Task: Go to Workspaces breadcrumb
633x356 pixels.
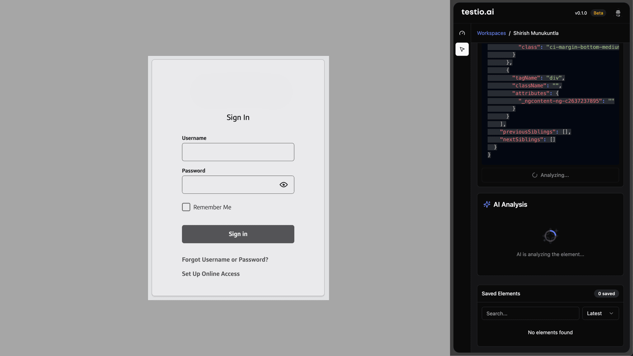Action: coord(491,33)
